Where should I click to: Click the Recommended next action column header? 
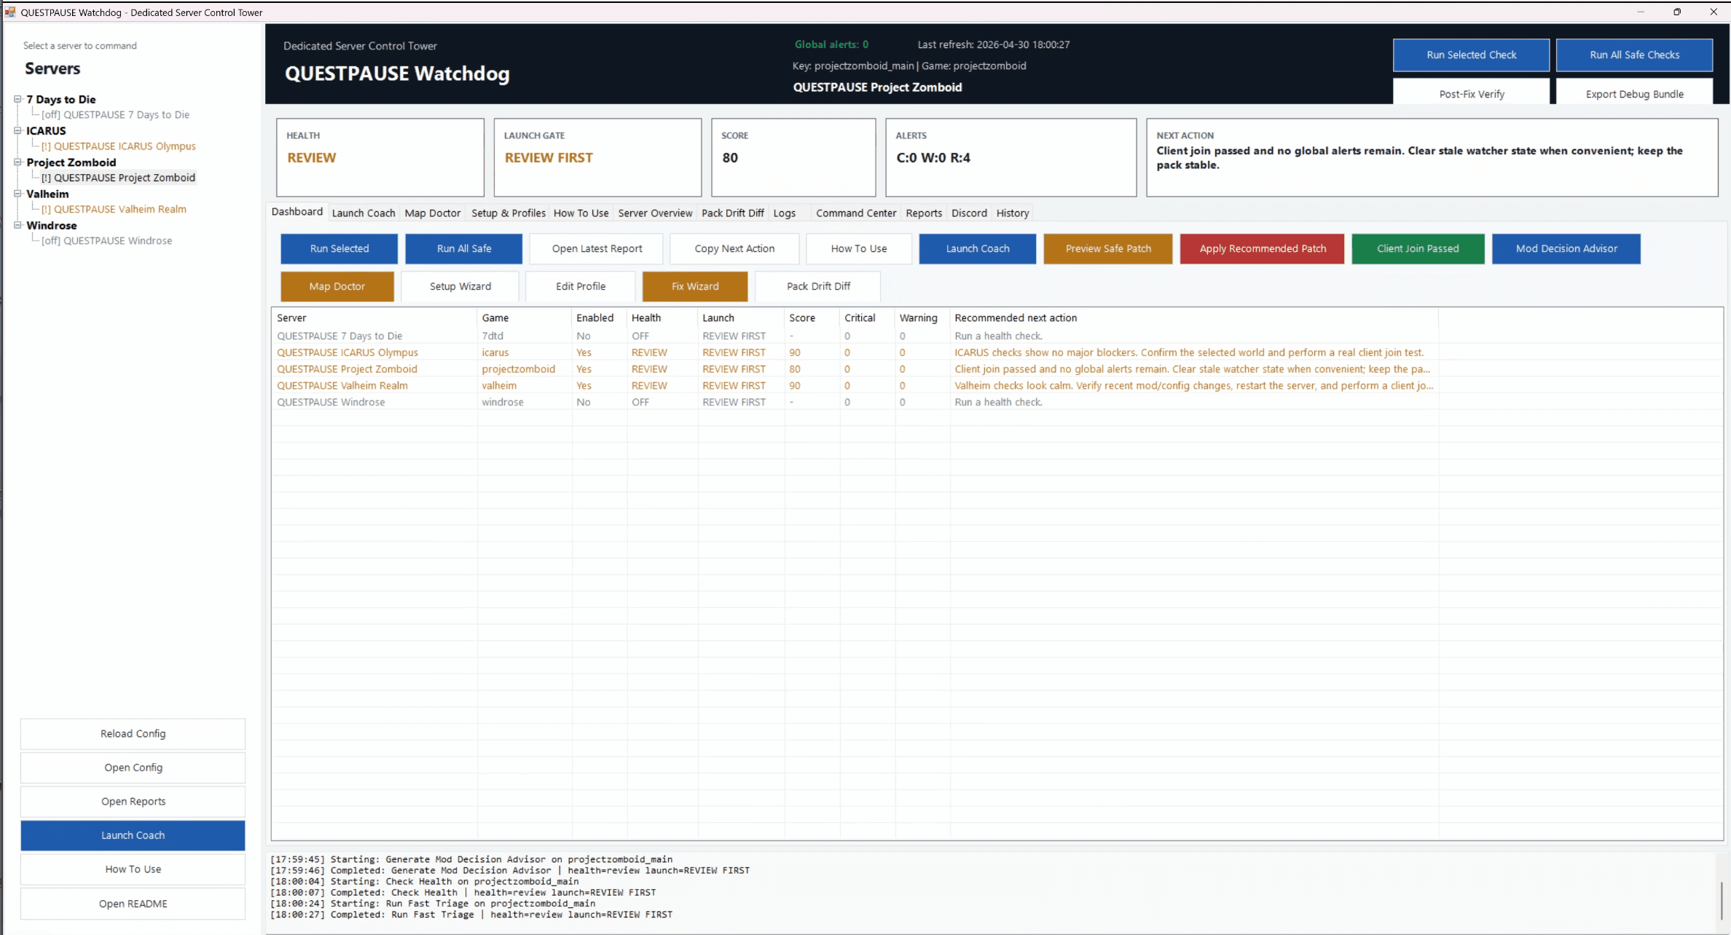(1194, 317)
